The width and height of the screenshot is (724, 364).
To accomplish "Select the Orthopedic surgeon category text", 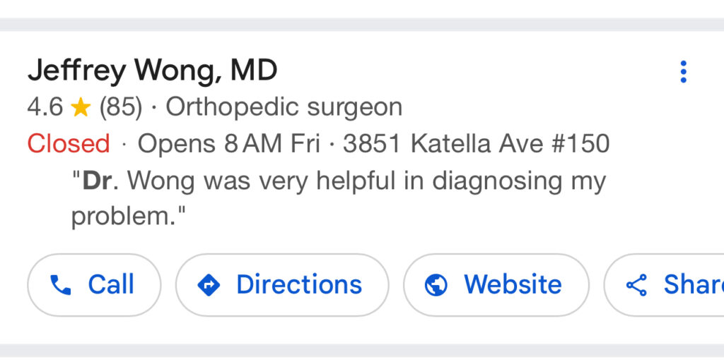I will point(284,107).
